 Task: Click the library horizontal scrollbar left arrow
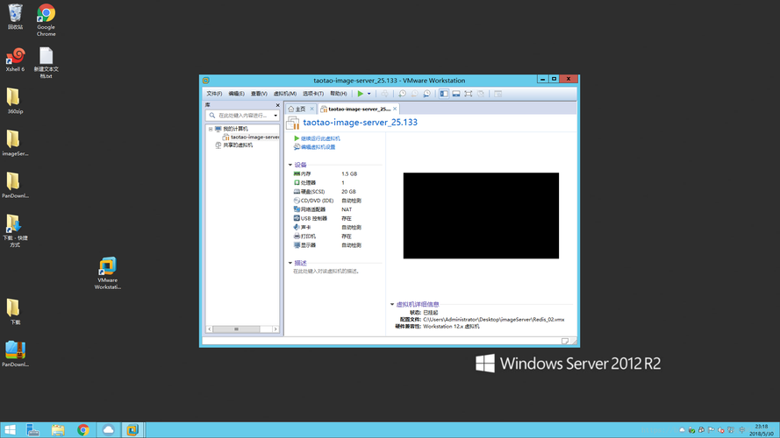click(210, 329)
